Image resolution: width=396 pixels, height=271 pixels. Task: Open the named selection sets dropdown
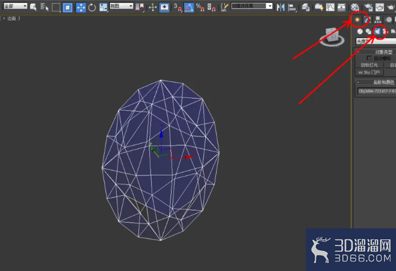point(252,6)
